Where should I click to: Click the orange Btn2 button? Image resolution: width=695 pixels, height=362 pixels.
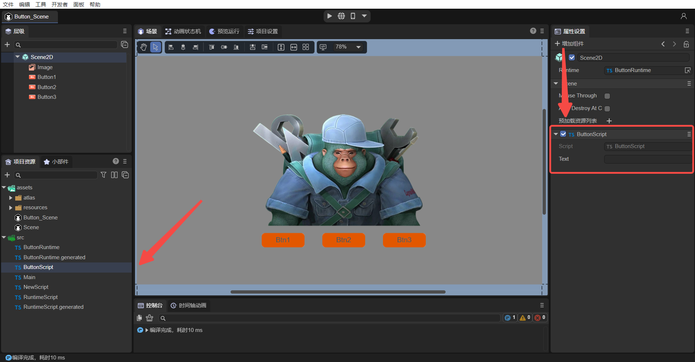(x=344, y=240)
